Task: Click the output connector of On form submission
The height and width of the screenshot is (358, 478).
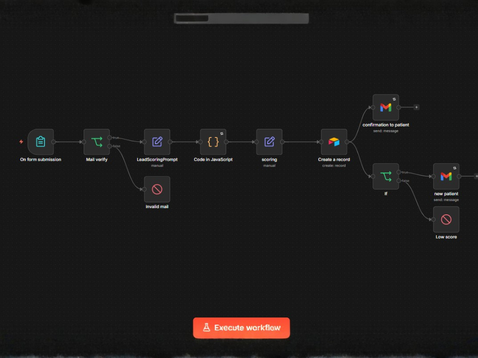Action: 54,142
